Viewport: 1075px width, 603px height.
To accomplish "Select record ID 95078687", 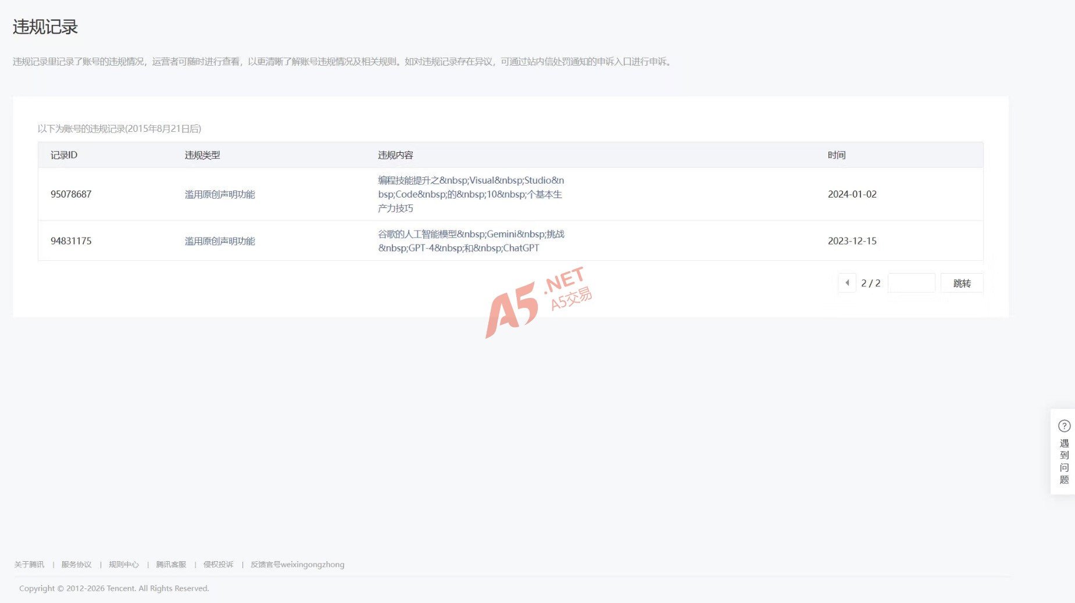I will click(71, 194).
